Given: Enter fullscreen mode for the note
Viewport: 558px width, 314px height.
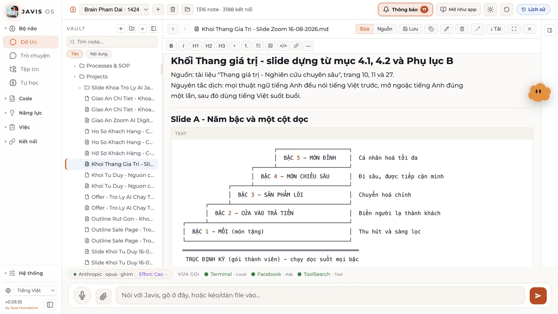Looking at the screenshot, I should click(x=514, y=29).
